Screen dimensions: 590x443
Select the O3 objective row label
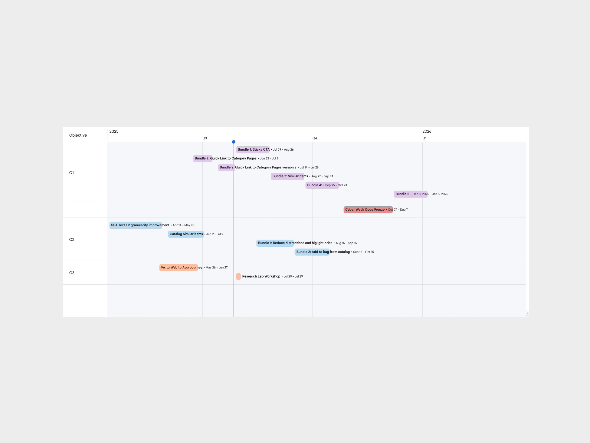pos(72,273)
